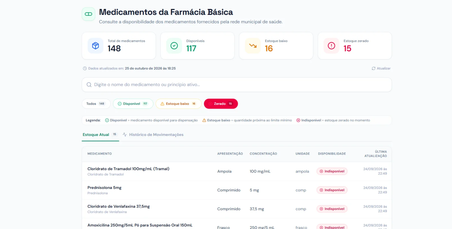This screenshot has width=452, height=229.
Task: Open the Total de medicamentos 148 card
Action: coord(119,46)
